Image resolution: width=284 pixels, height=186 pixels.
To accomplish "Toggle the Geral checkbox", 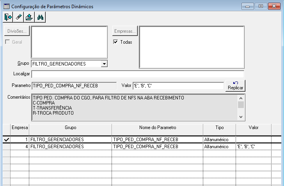I will pos(8,42).
